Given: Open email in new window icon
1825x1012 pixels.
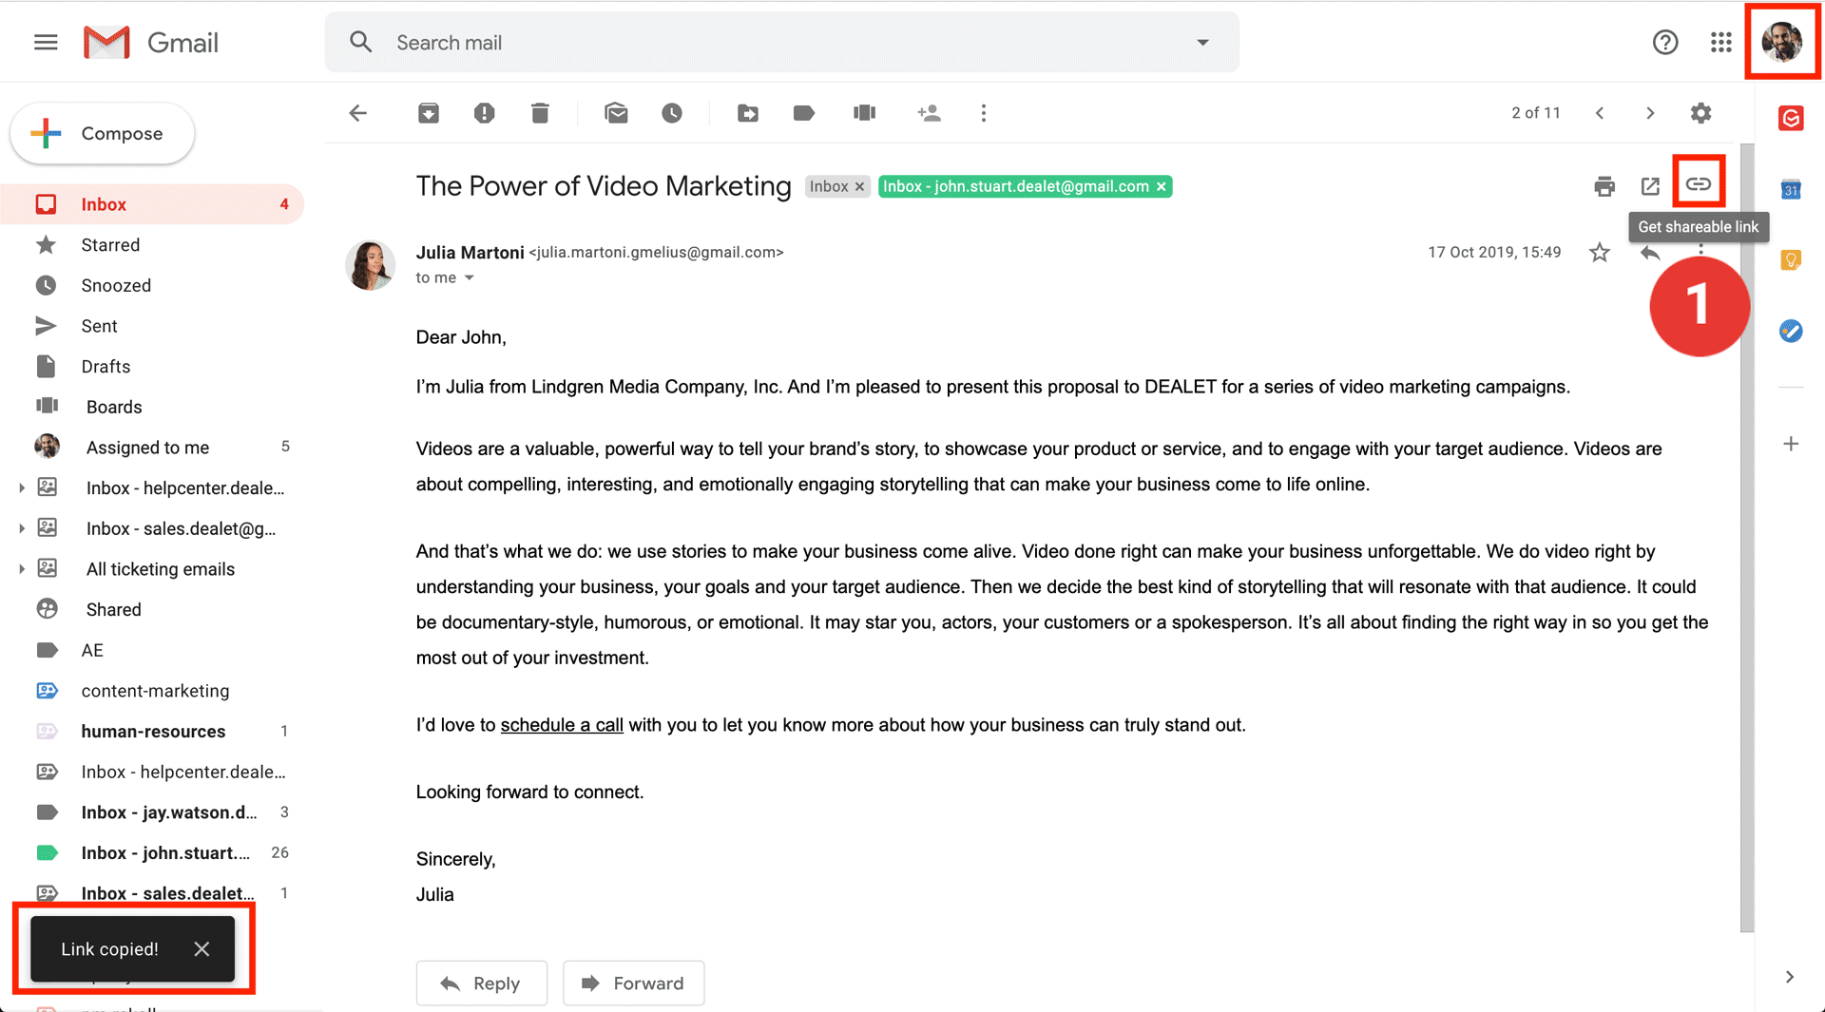Looking at the screenshot, I should (x=1650, y=186).
